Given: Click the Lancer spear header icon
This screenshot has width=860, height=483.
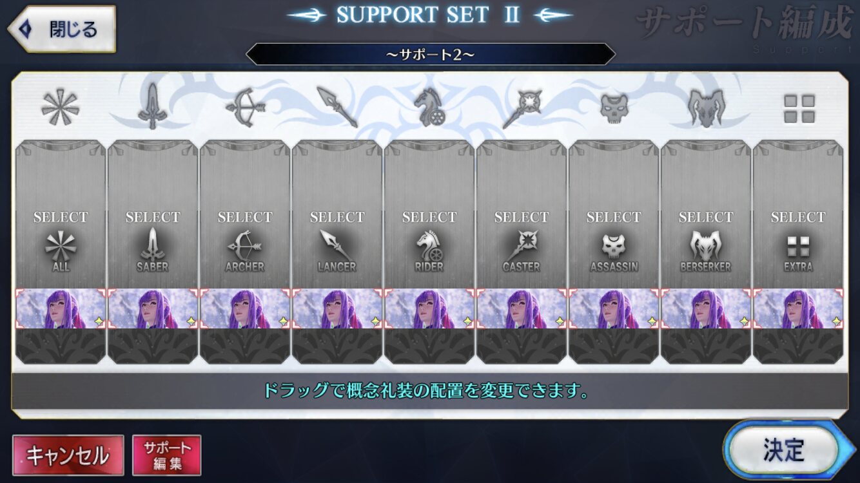Looking at the screenshot, I should click(x=337, y=107).
